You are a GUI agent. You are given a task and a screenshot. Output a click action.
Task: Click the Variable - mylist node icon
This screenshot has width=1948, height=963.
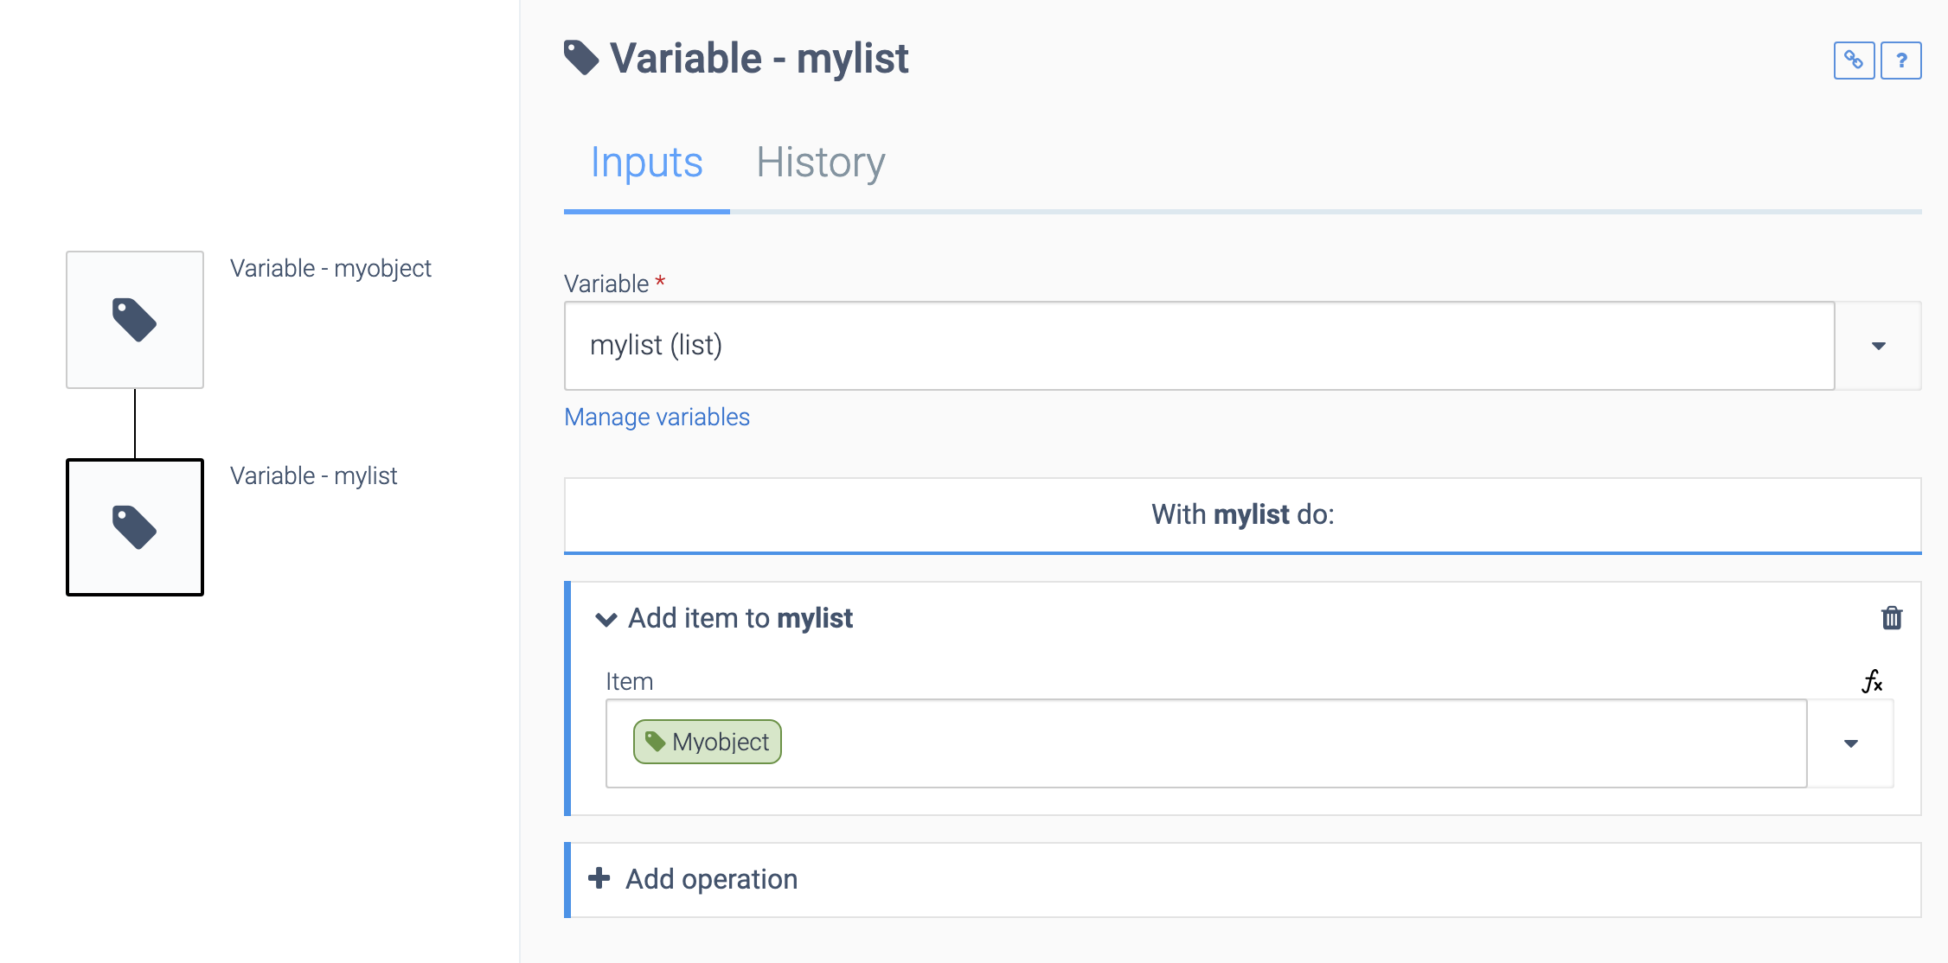pos(134,522)
